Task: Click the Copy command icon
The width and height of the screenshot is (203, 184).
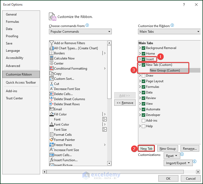Action: tap(52, 74)
